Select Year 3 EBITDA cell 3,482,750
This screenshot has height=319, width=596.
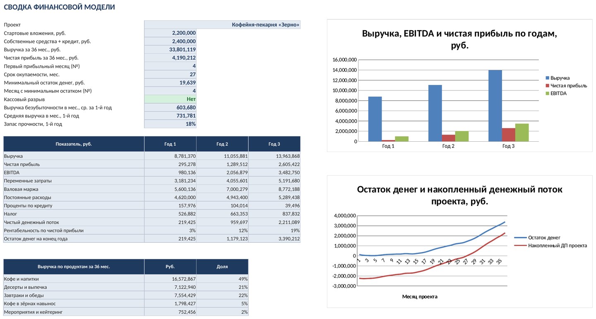point(274,173)
